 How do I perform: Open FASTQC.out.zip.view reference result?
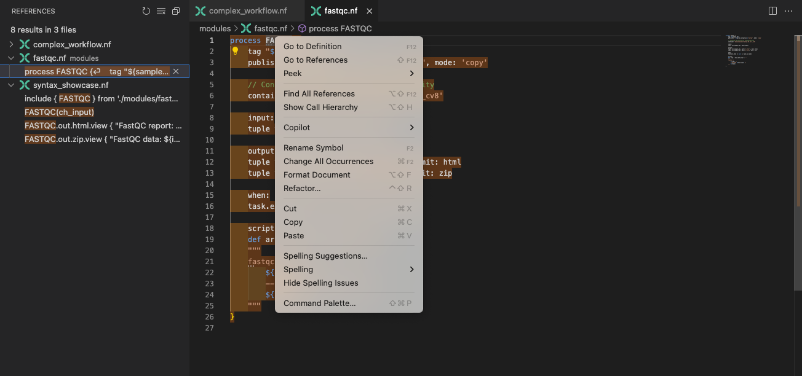95,139
